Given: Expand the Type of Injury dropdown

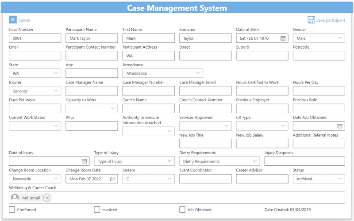Looking at the screenshot, I should pos(135,161).
